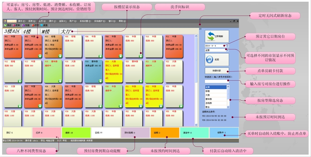Viewport: 311px width, 157px height.
Task: Click the 快速进入 room number input field
Action: click(x=217, y=81)
